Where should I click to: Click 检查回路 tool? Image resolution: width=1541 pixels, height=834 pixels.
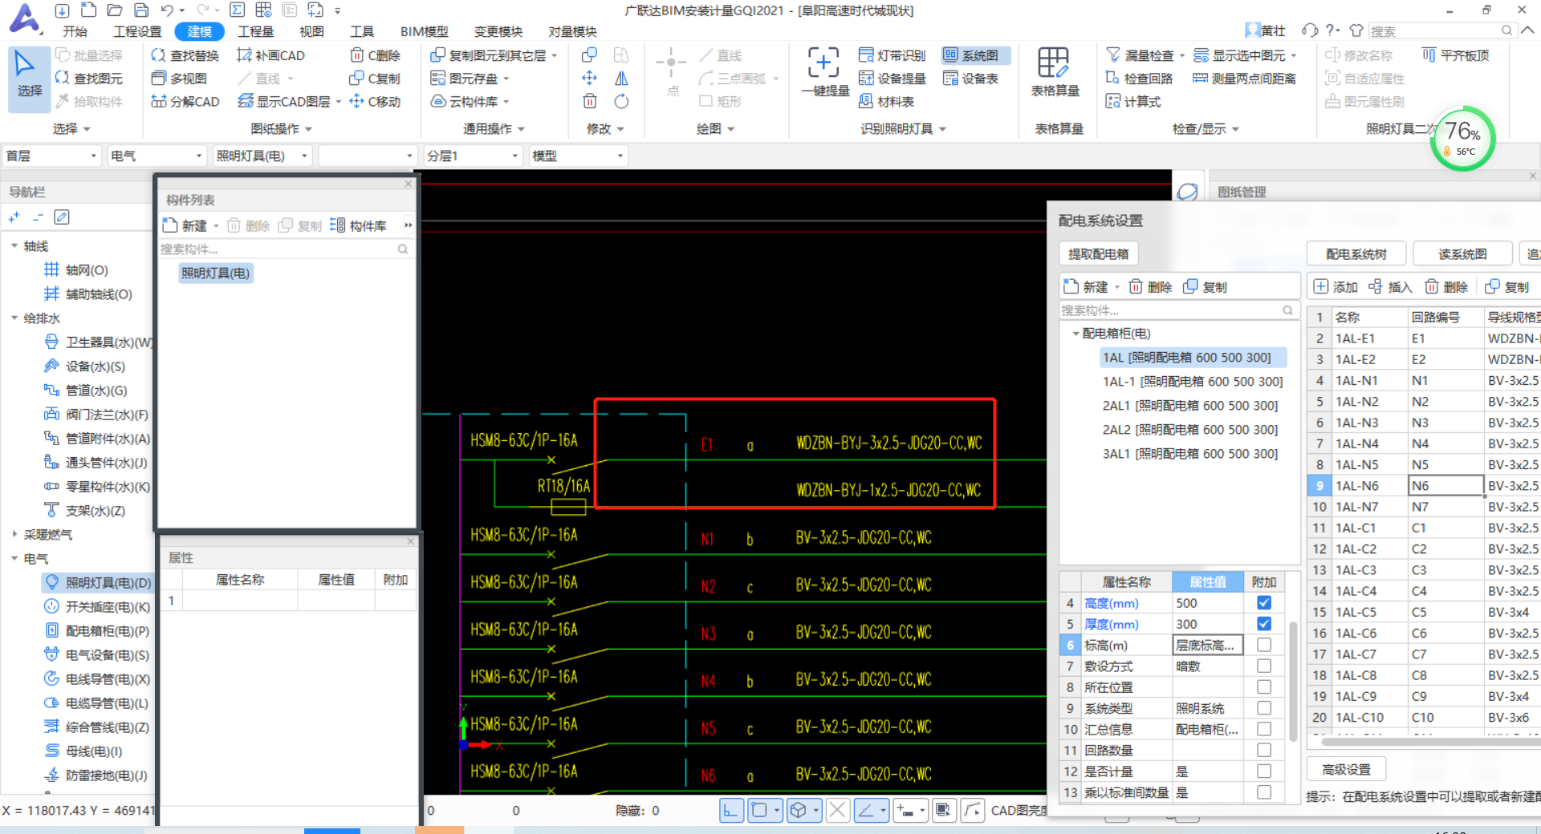pos(1140,79)
